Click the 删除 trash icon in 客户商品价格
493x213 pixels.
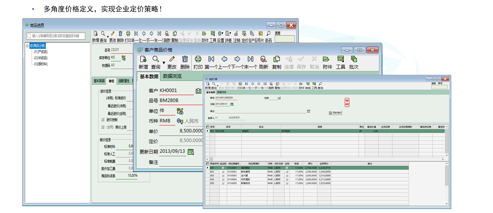point(185,59)
